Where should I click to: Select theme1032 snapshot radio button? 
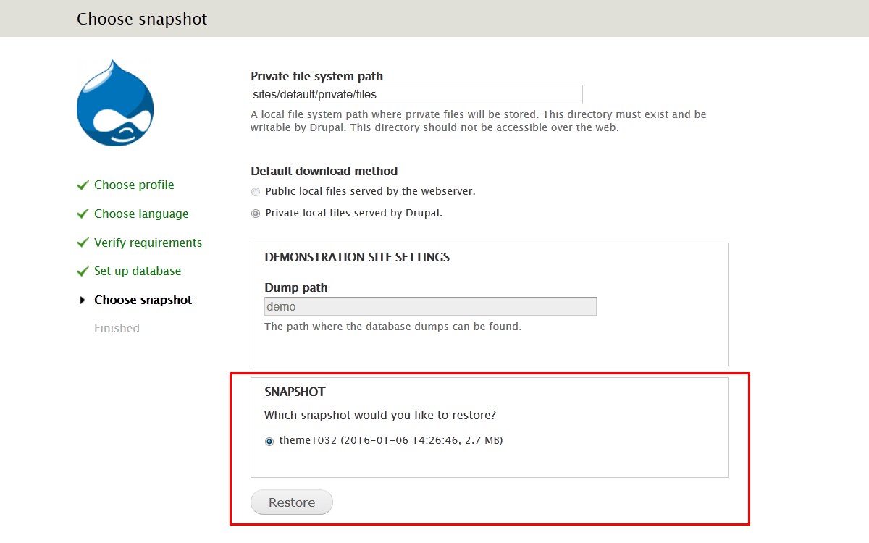point(269,441)
